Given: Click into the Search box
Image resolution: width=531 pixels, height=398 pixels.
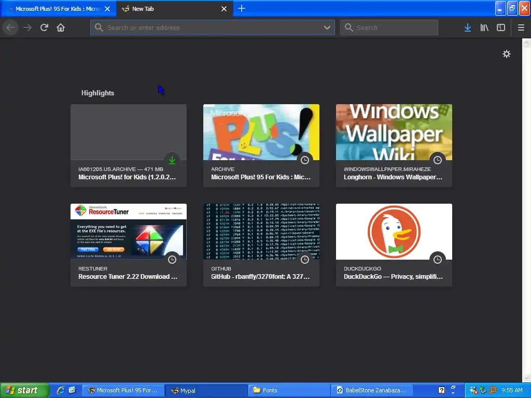Looking at the screenshot, I should point(389,27).
